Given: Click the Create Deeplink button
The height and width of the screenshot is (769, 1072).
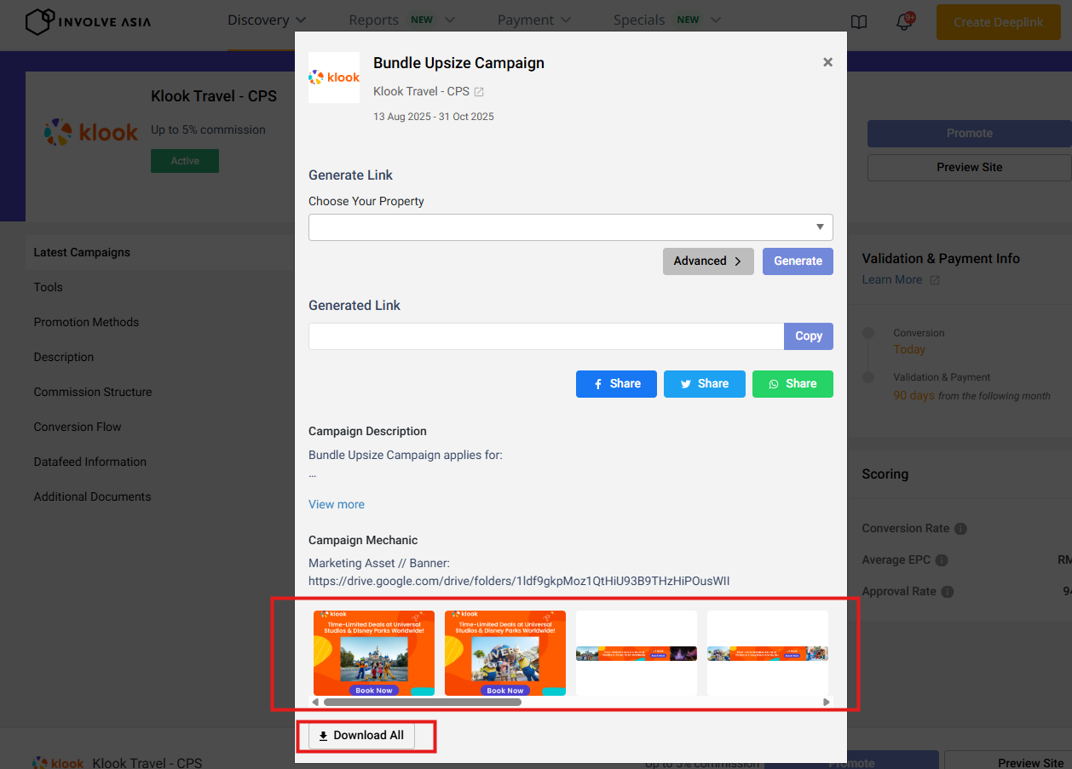Looking at the screenshot, I should coord(998,22).
